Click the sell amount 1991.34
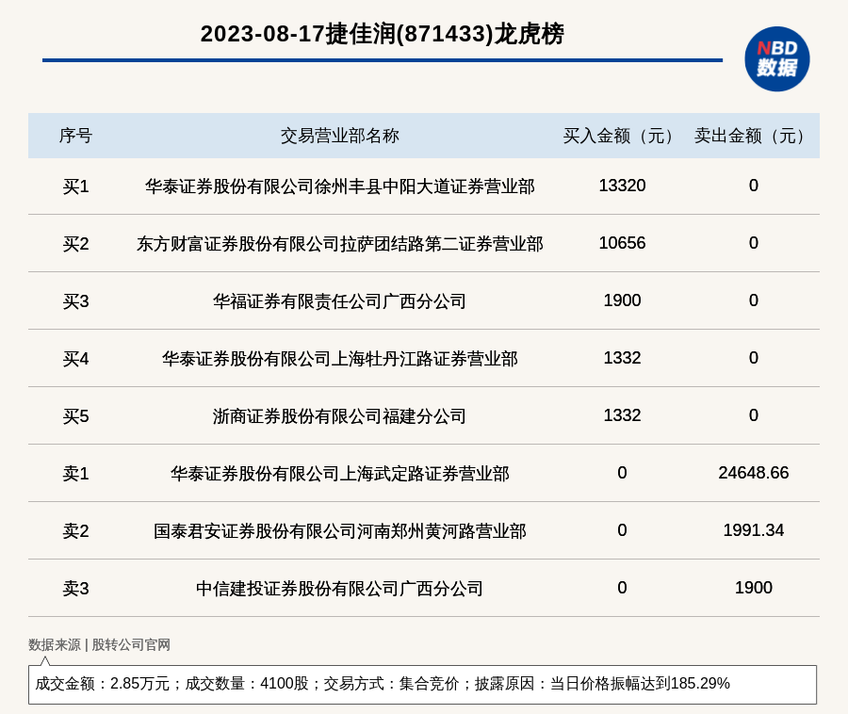The height and width of the screenshot is (714, 848). point(754,529)
